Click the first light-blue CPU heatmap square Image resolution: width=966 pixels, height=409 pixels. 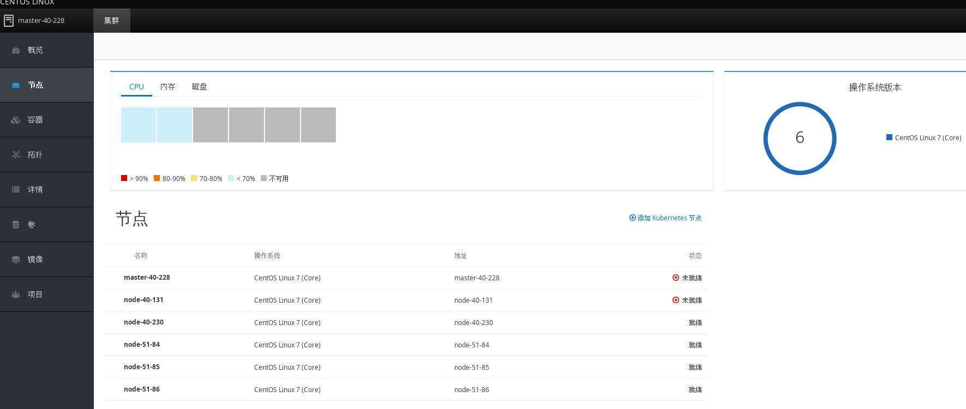(x=139, y=125)
